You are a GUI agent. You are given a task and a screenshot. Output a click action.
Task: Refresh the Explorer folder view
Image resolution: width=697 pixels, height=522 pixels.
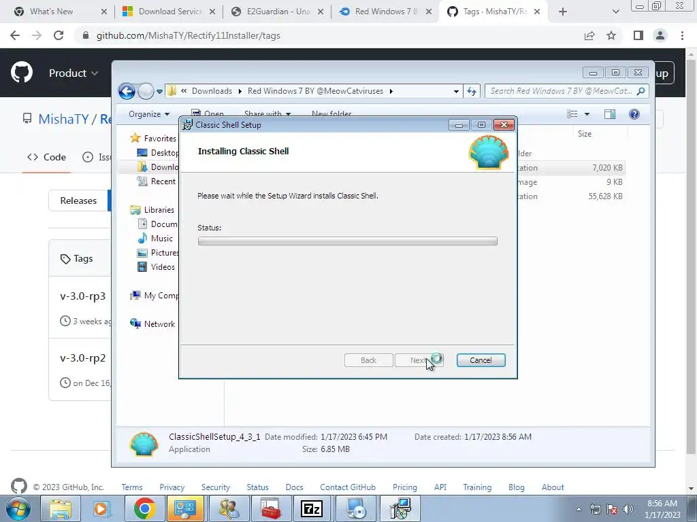pos(472,92)
